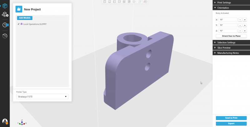250x127 pixels.
Task: Click the X rotation angle field
Action: 228,20
